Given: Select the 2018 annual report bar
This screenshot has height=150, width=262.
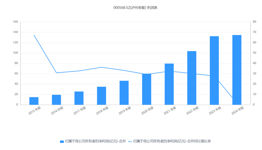Looking at the screenshot, I should [x=101, y=96].
